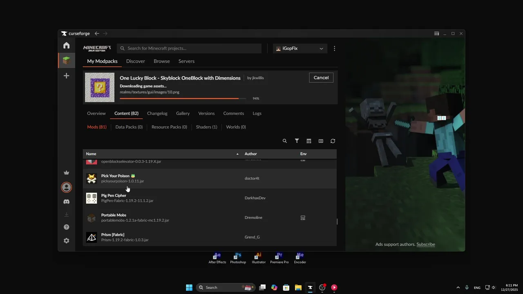Image resolution: width=523 pixels, height=294 pixels.
Task: Select the Resource Packs (0) filter
Action: 169,127
